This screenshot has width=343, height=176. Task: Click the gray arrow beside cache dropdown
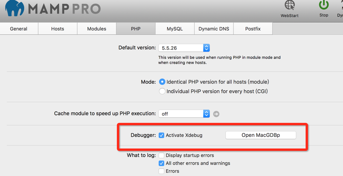point(216,114)
